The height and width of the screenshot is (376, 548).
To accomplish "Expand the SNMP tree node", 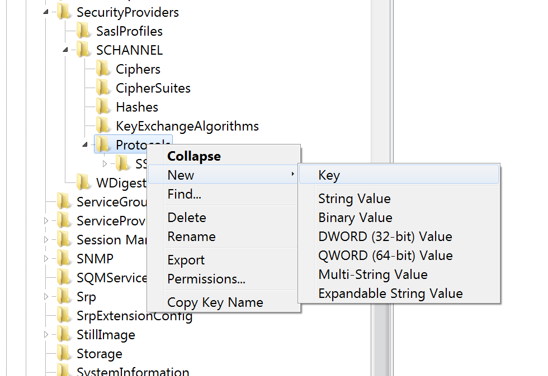I will (x=46, y=259).
